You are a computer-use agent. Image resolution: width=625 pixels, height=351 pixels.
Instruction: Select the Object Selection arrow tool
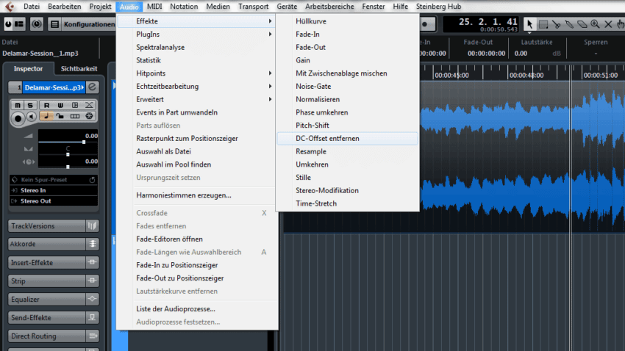[x=530, y=24]
